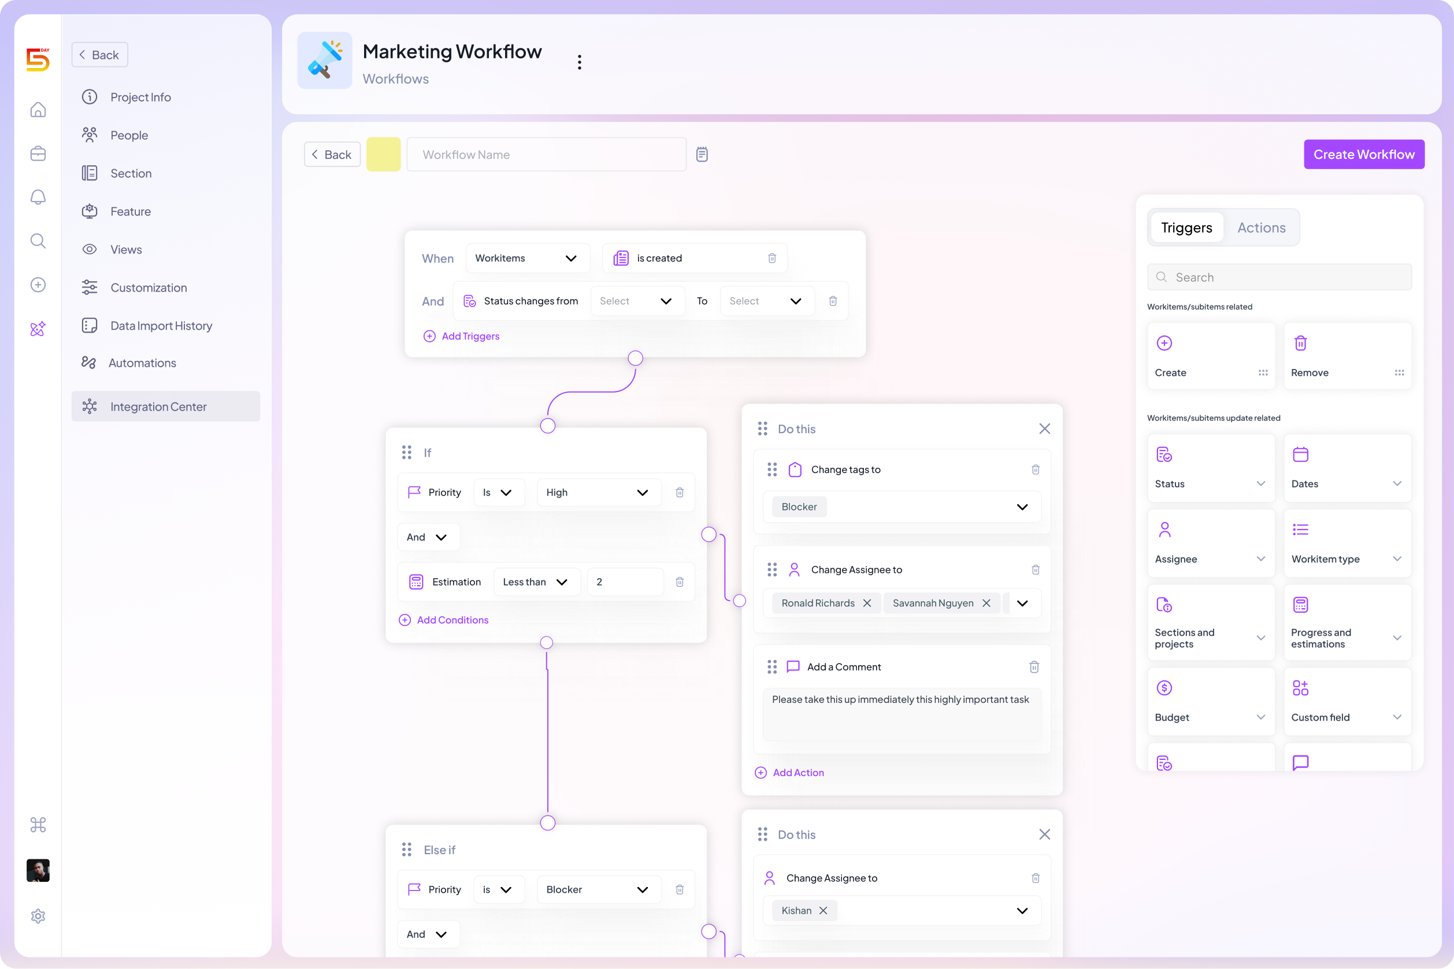Click the magnifier search icon in rail
This screenshot has width=1454, height=969.
pyautogui.click(x=38, y=241)
